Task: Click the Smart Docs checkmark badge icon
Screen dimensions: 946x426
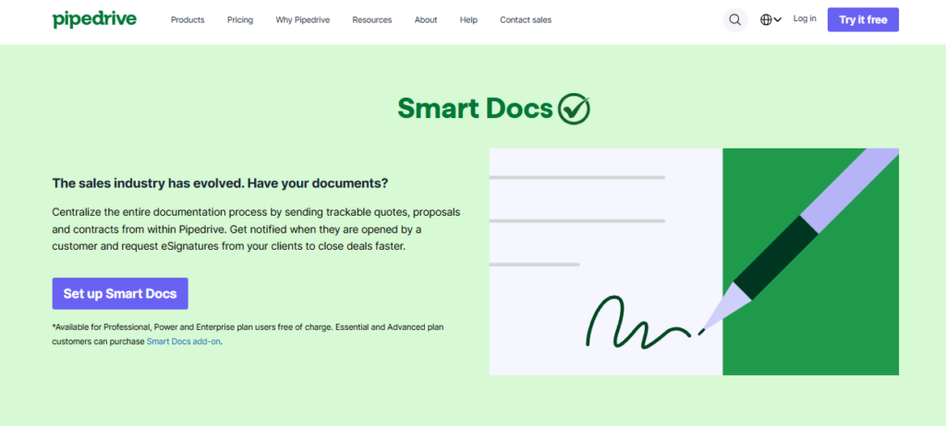Action: click(x=574, y=109)
